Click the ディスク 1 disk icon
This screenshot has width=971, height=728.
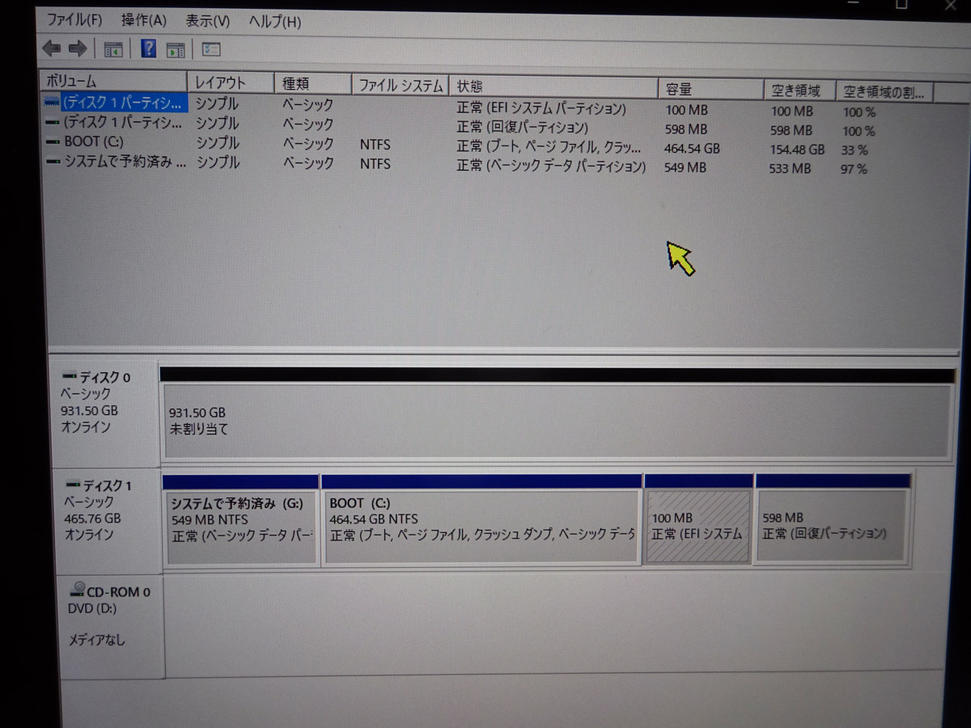(73, 485)
